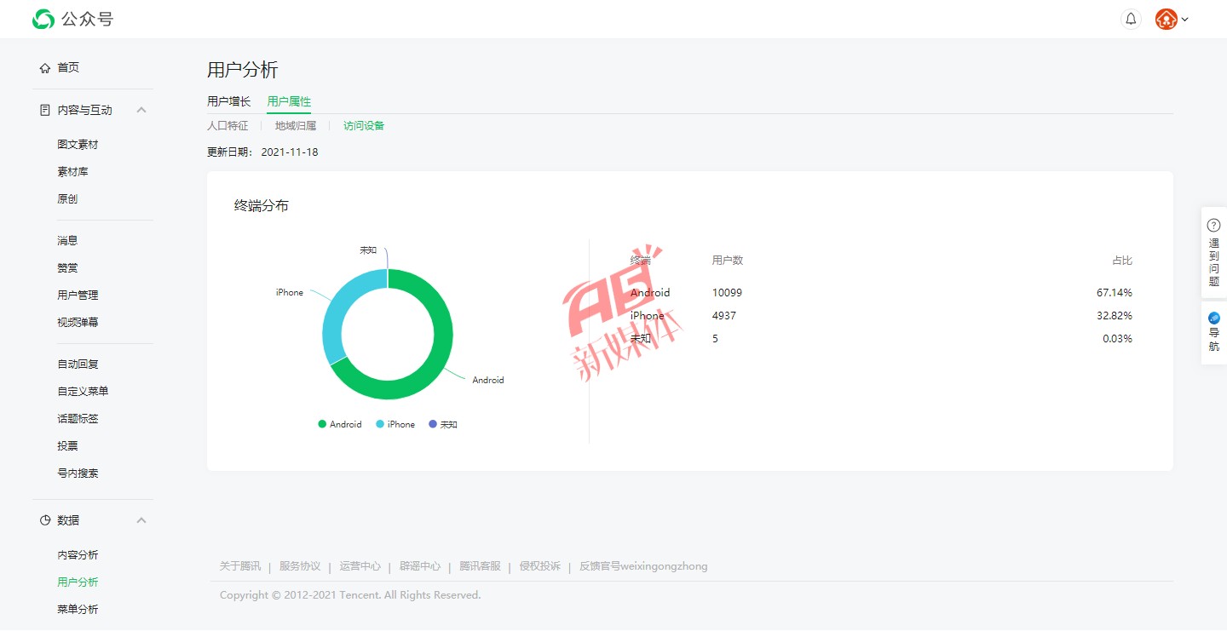The image size is (1227, 631).
Task: Click the 4937 user count cell
Action: tap(724, 316)
